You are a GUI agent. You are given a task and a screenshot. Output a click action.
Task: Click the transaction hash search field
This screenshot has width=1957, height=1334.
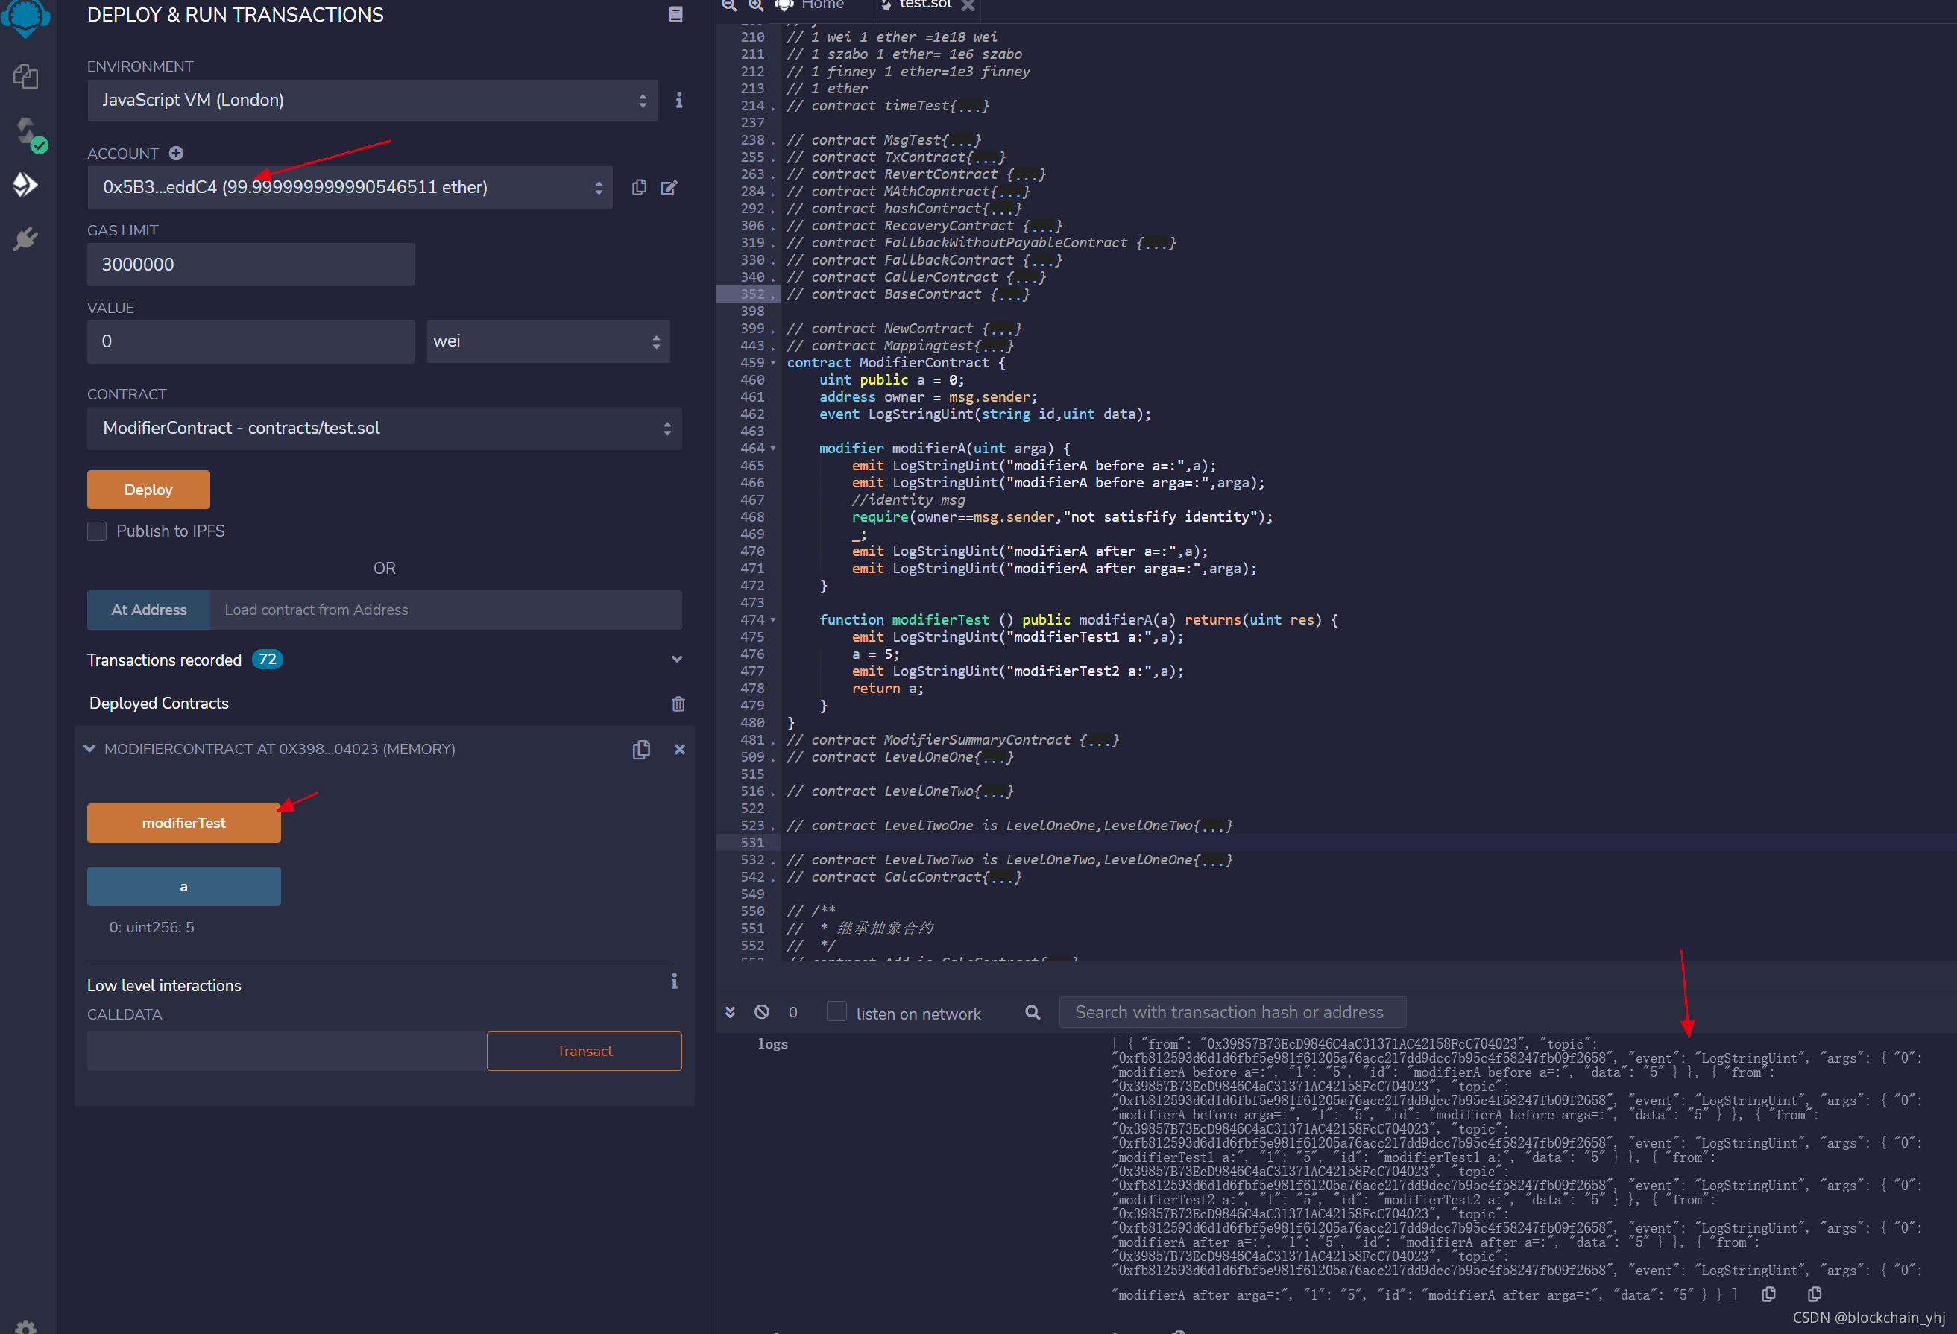pos(1231,1011)
